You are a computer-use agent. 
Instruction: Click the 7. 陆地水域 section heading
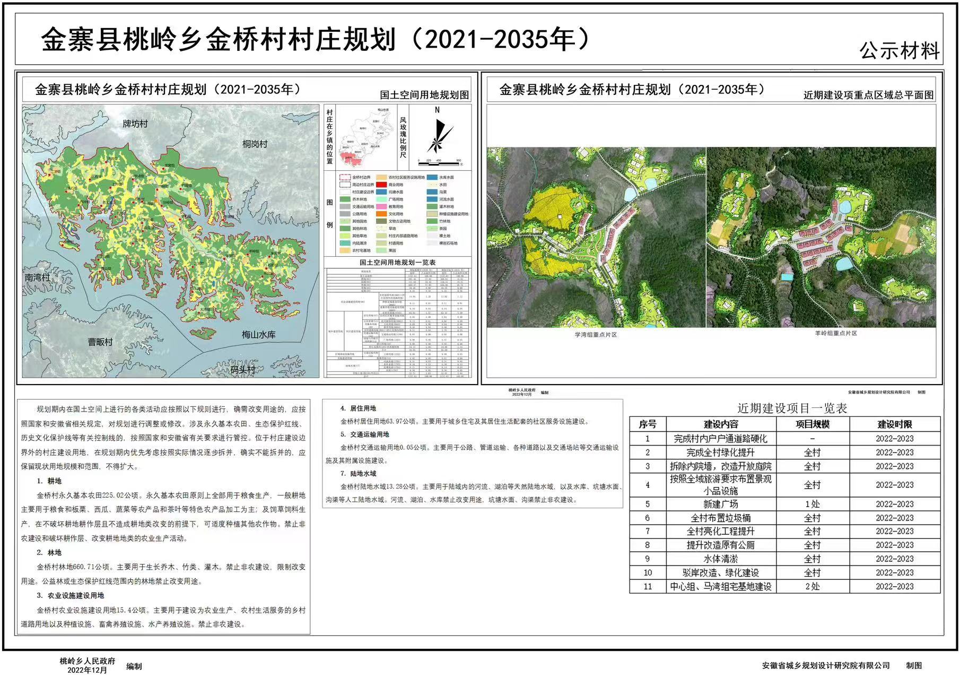pyautogui.click(x=358, y=474)
